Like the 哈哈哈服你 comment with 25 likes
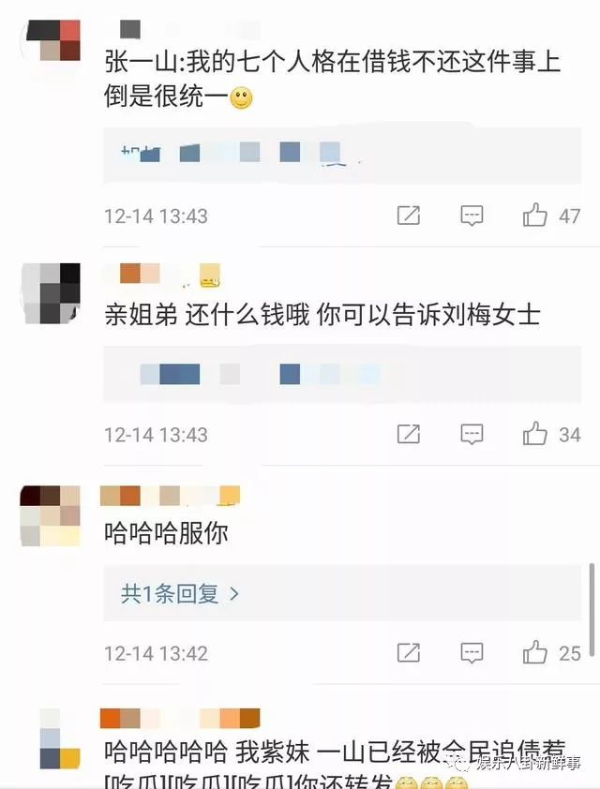The width and height of the screenshot is (600, 789). point(534,652)
